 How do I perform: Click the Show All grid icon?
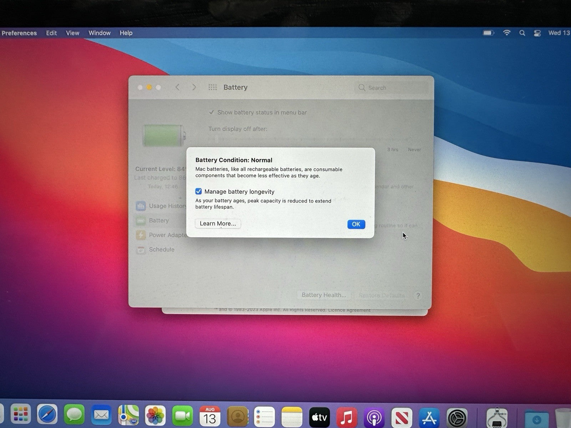212,87
